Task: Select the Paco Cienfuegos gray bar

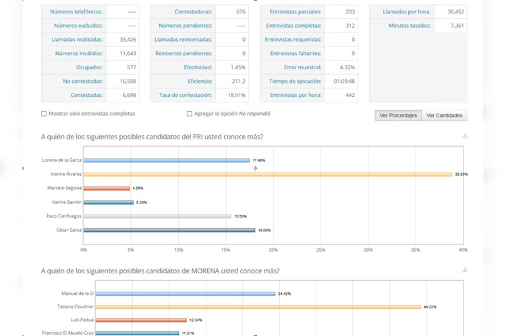Action: pos(157,216)
